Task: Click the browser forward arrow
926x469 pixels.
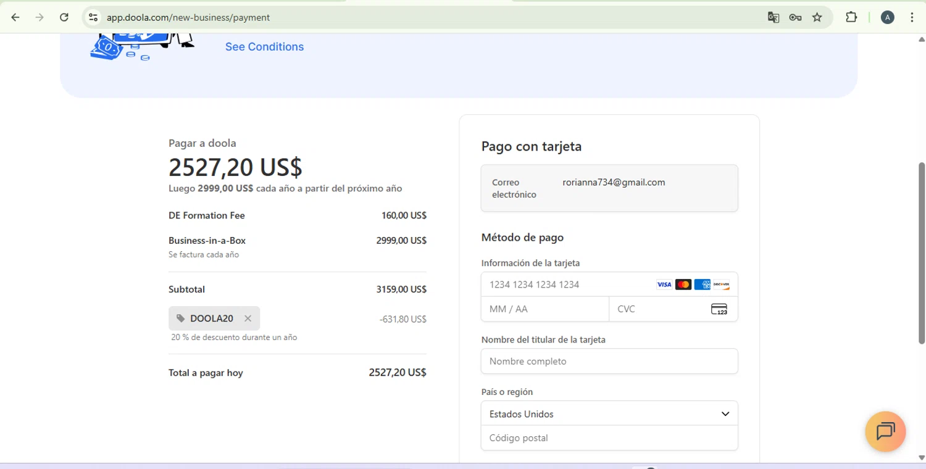Action: click(x=40, y=17)
